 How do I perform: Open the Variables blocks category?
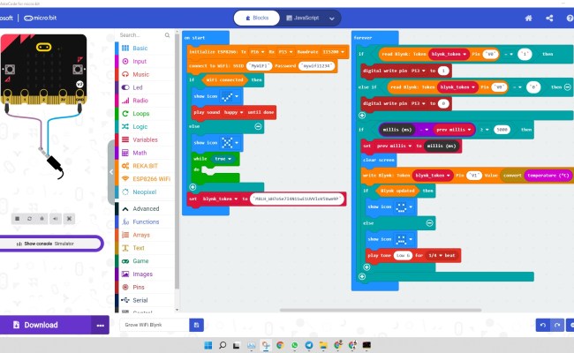(x=144, y=139)
